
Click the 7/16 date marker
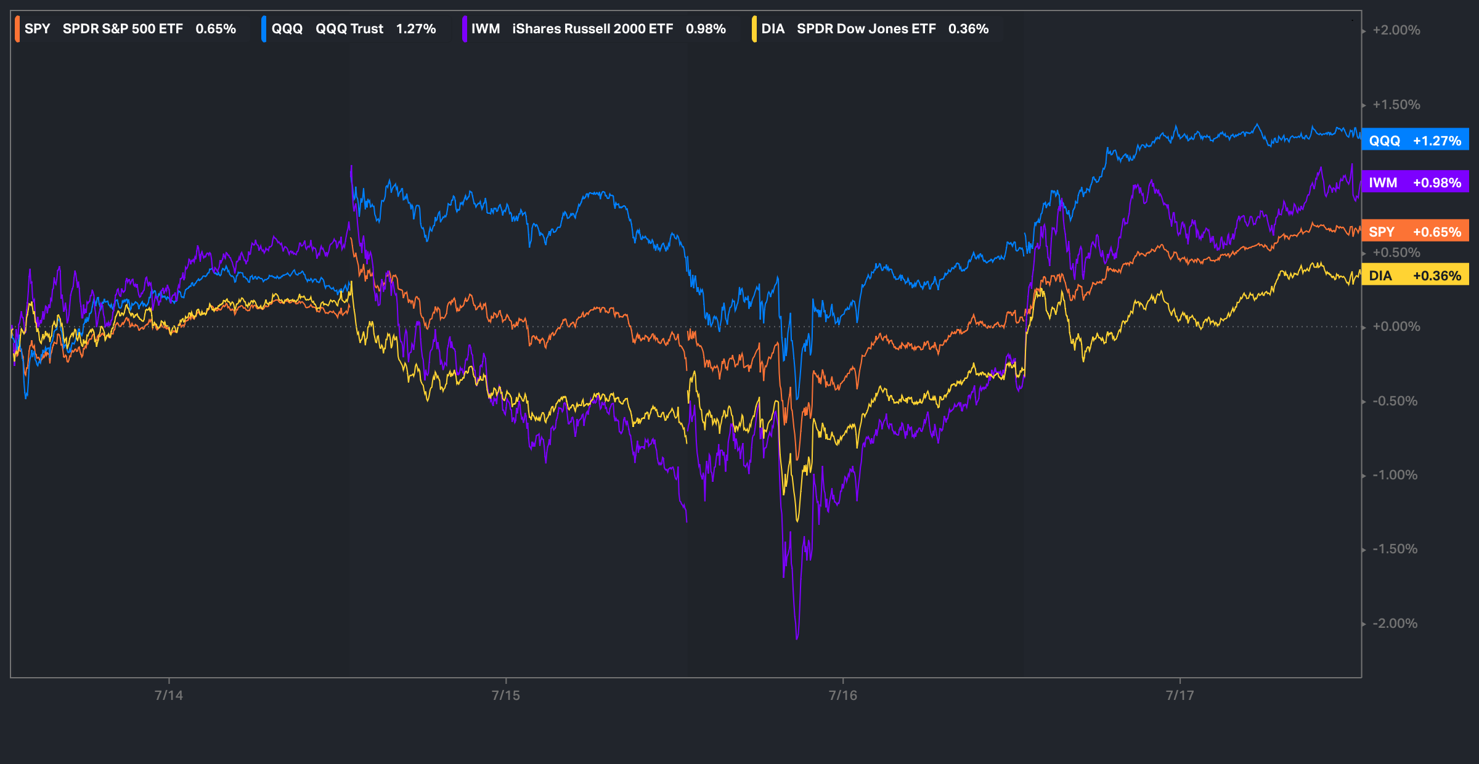pyautogui.click(x=843, y=695)
